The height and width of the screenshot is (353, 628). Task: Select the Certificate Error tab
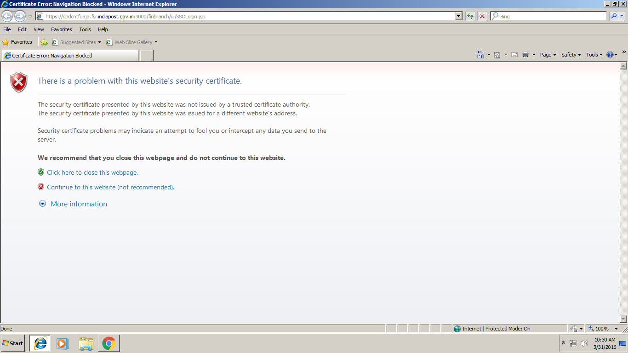tap(69, 55)
